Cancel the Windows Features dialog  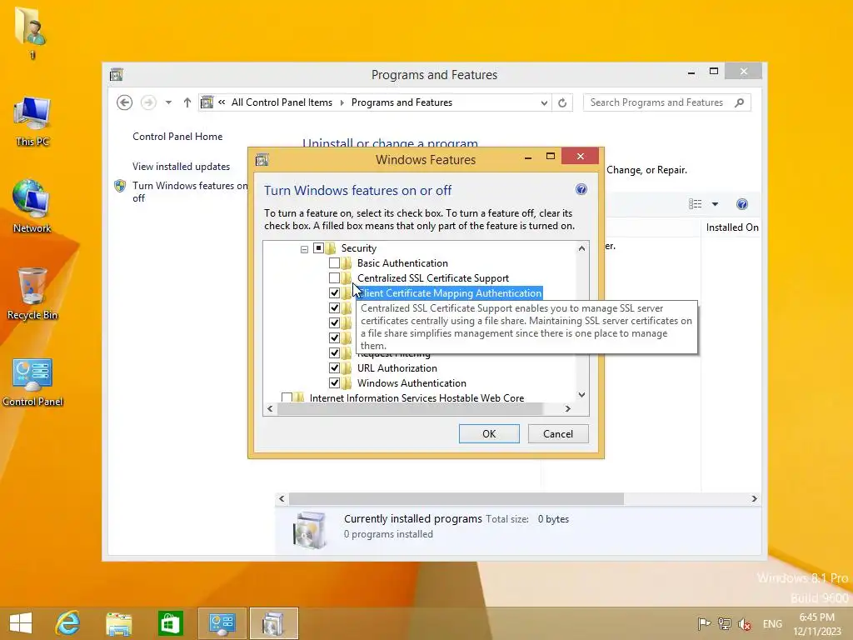pos(558,433)
